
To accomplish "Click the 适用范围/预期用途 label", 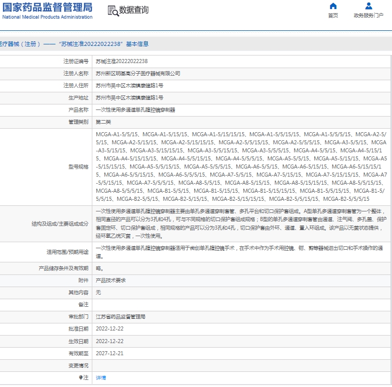I will coord(68,252).
